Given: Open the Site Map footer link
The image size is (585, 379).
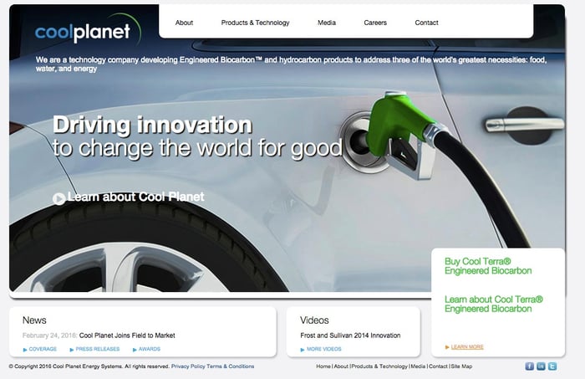Looking at the screenshot, I should 461,366.
